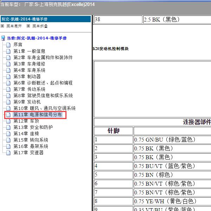Click the page icon beside 第1章 一般信息
This screenshot has height=211, width=211.
(x=8, y=51)
